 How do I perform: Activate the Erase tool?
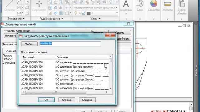coord(50,13)
